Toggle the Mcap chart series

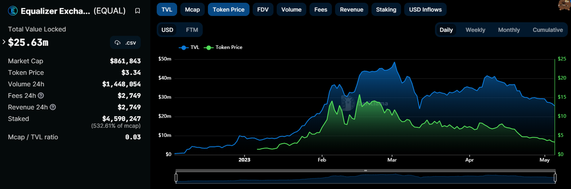tap(192, 9)
